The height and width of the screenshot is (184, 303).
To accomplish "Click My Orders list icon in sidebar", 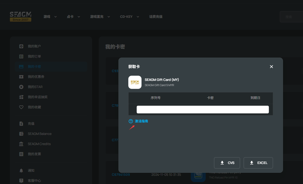I will pyautogui.click(x=21, y=56).
